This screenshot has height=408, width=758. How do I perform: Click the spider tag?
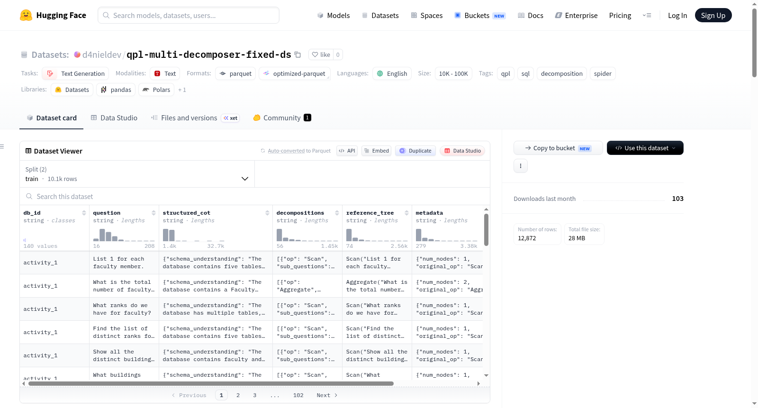(x=603, y=73)
